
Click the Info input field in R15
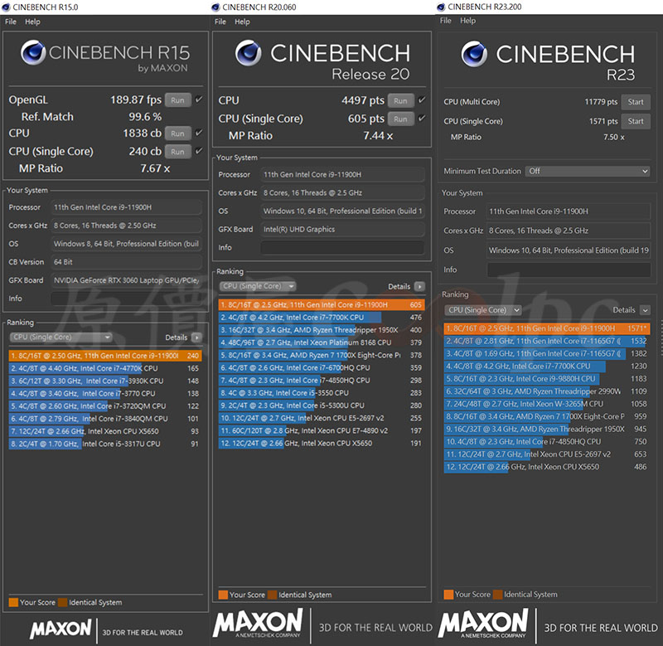(127, 299)
